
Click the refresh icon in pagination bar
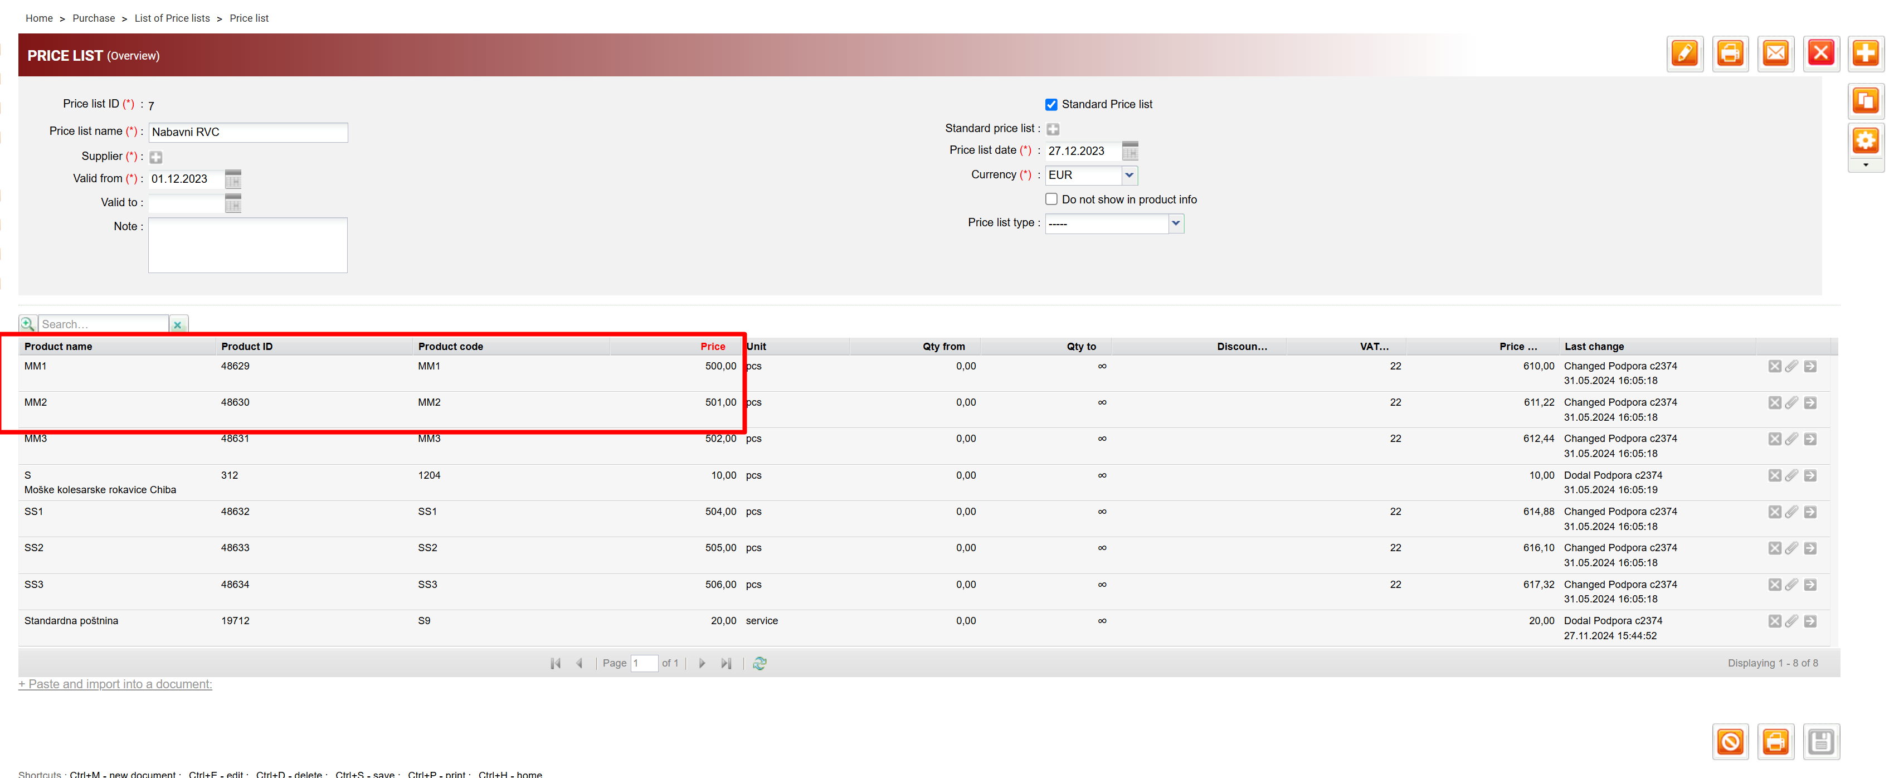click(760, 663)
